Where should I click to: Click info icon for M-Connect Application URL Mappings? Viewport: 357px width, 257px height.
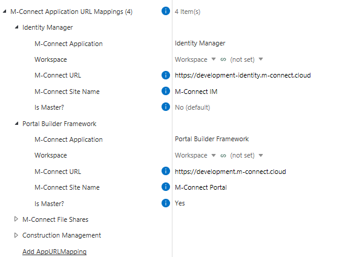point(166,11)
